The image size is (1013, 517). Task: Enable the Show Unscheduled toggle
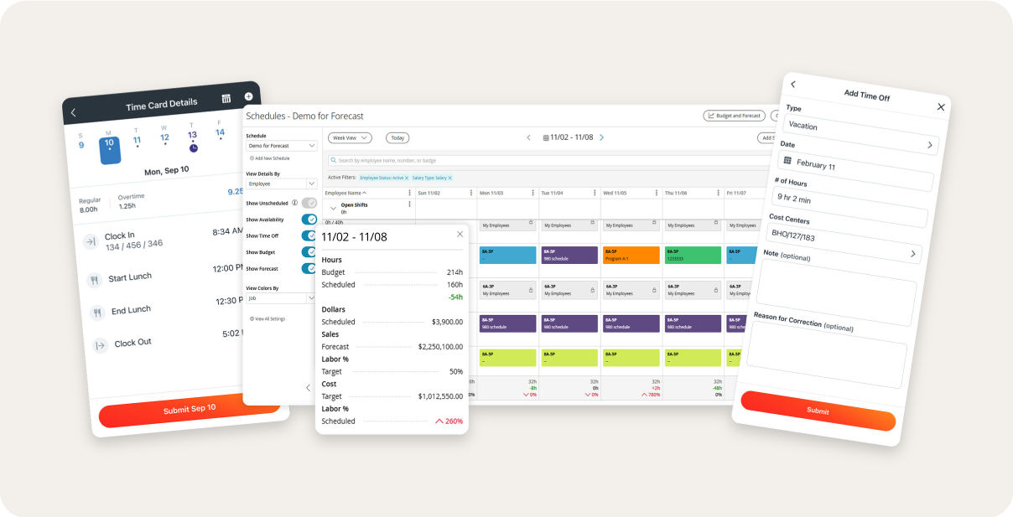309,203
